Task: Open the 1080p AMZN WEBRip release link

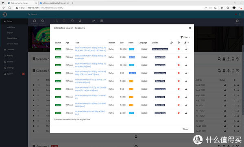Action: (x=91, y=73)
